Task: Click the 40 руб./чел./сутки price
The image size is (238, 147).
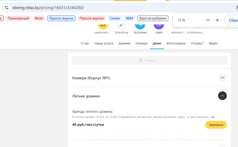Action: [x=88, y=125]
